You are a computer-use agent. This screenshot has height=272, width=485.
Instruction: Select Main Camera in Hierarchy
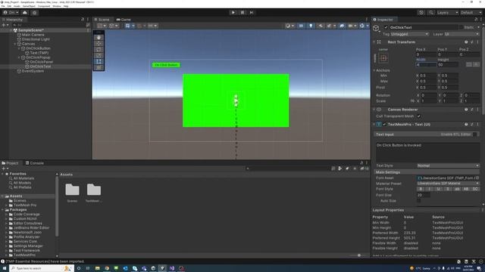pyautogui.click(x=33, y=35)
